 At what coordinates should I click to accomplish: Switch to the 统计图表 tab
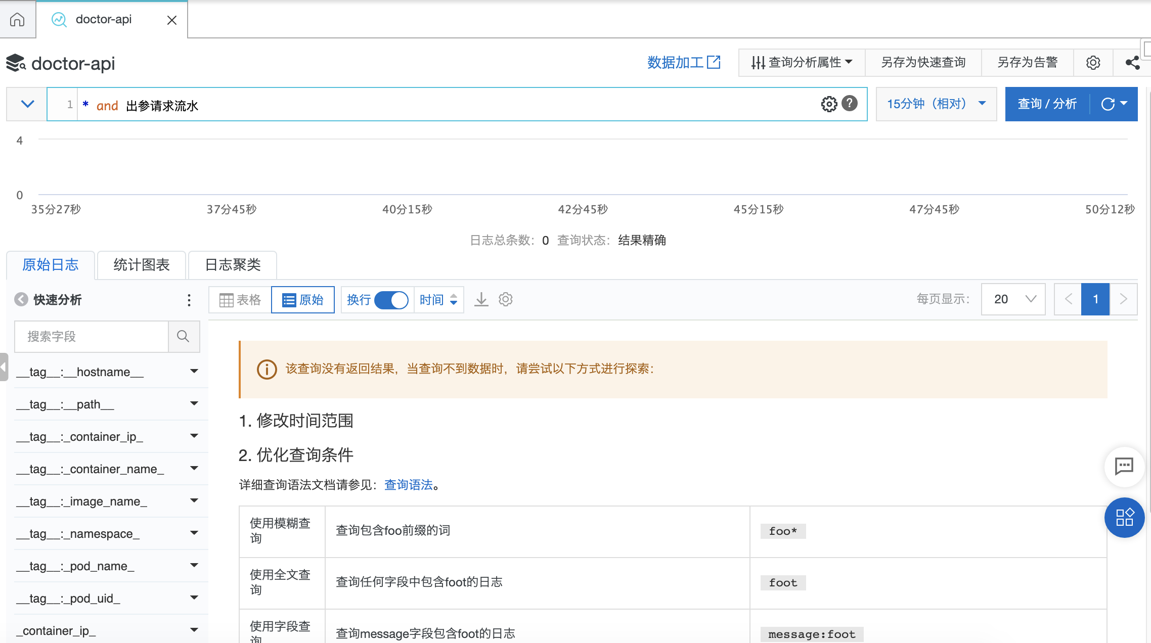(x=141, y=265)
